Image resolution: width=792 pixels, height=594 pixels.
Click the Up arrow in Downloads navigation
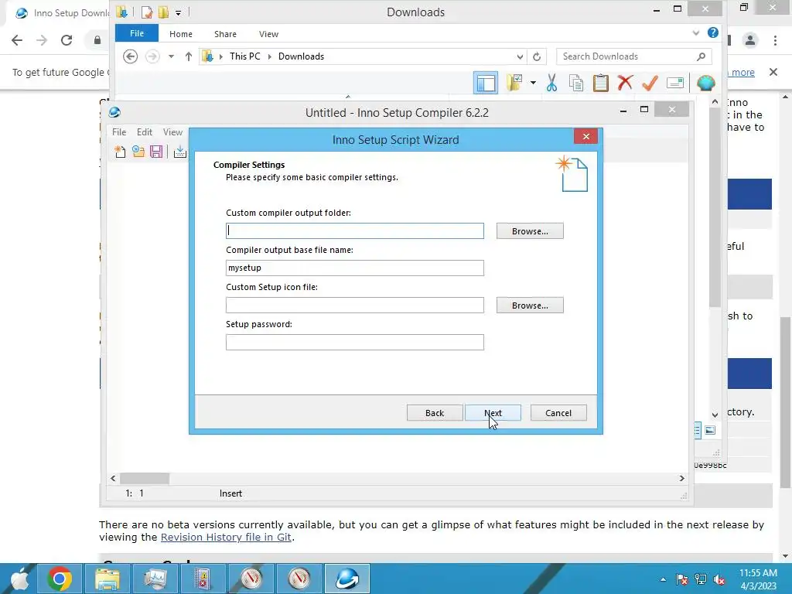(189, 56)
